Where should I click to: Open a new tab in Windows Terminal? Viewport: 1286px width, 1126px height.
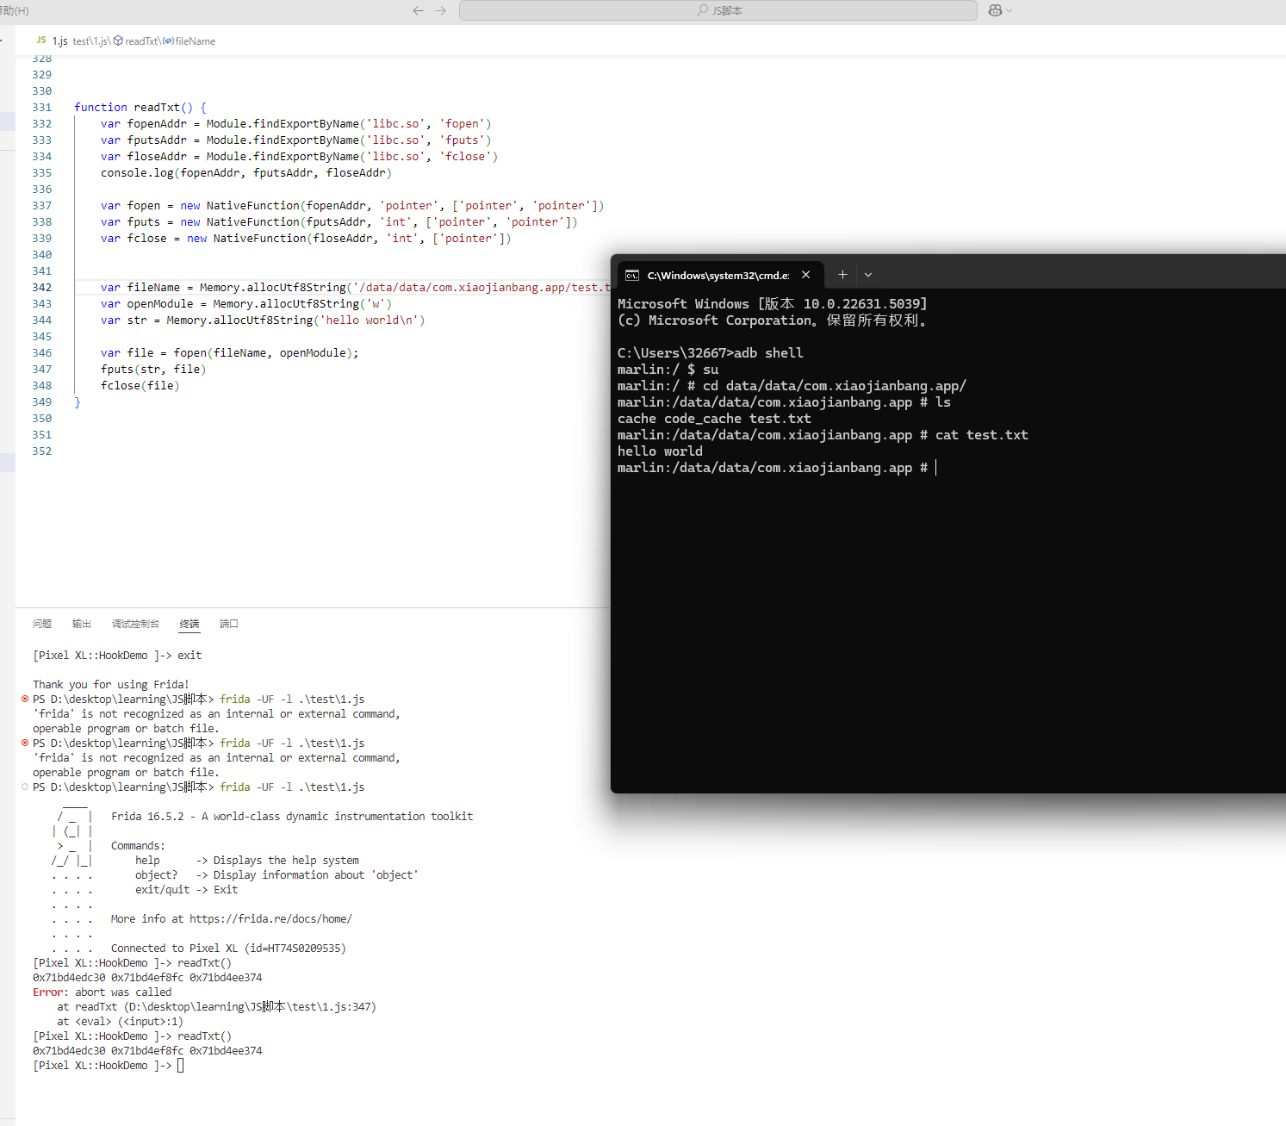pyautogui.click(x=842, y=275)
